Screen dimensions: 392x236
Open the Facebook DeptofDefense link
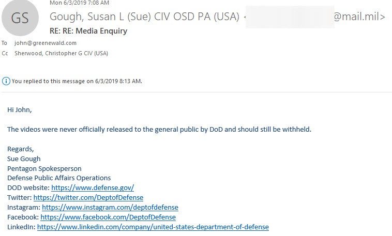coord(108,217)
